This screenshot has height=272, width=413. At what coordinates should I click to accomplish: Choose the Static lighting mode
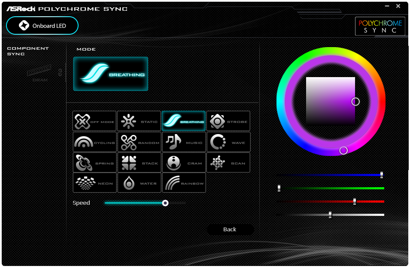(x=139, y=121)
